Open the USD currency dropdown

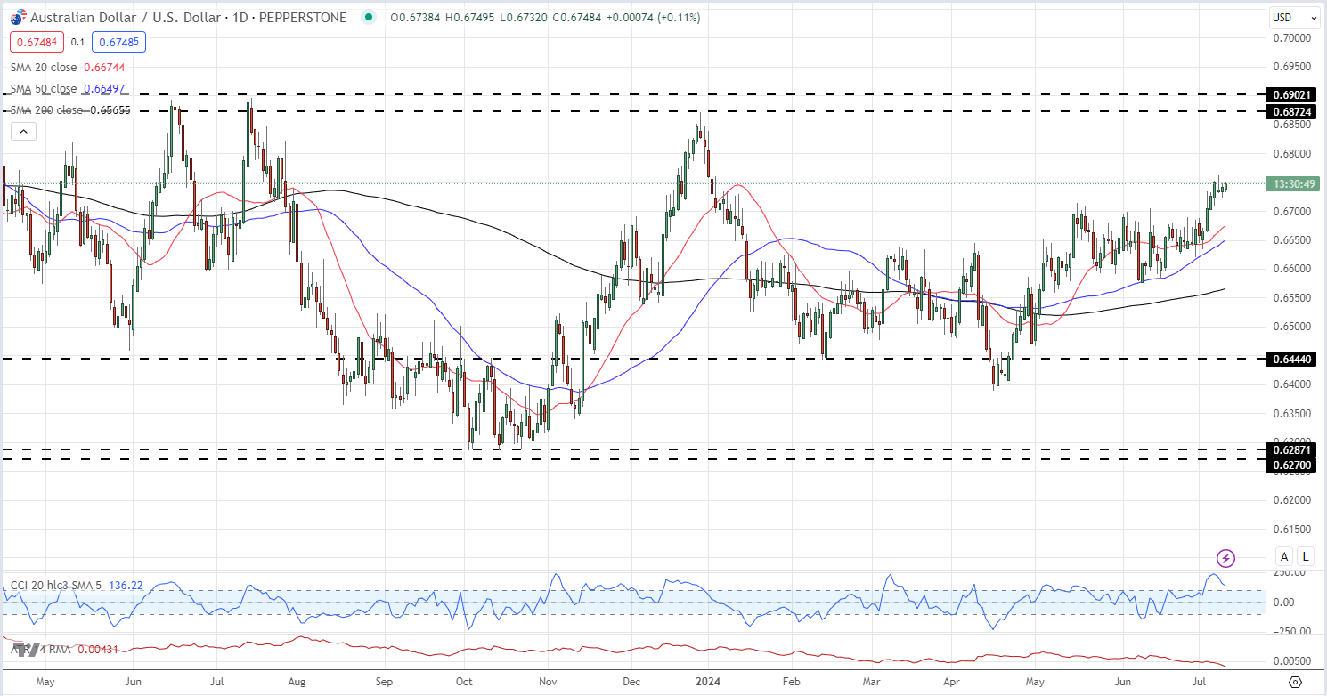pyautogui.click(x=1294, y=17)
